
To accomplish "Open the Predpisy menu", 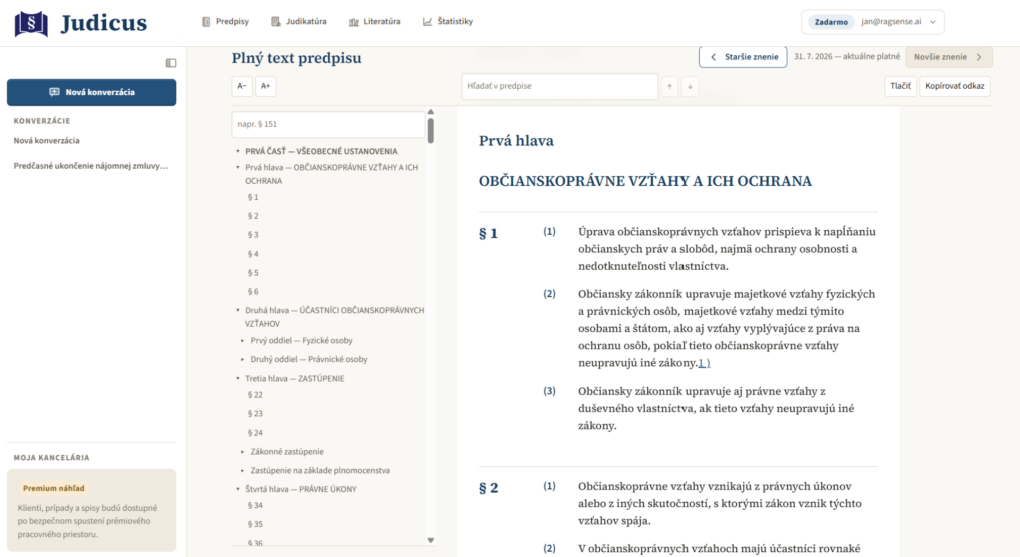I will click(x=225, y=22).
